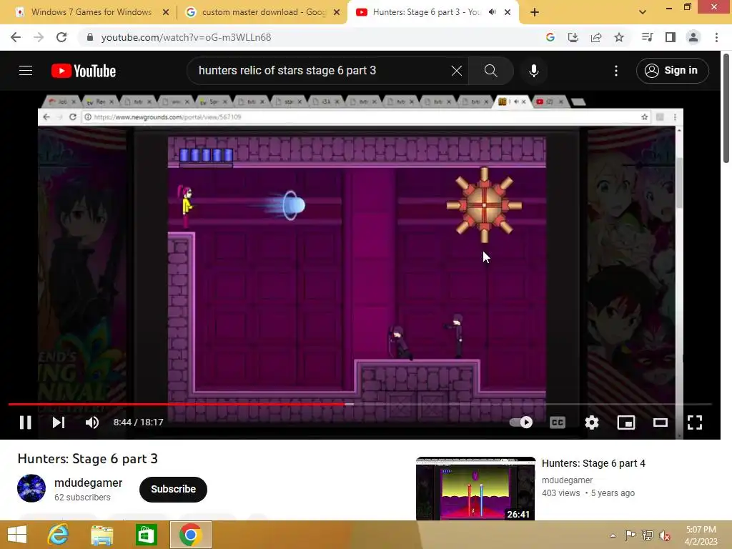Image resolution: width=732 pixels, height=549 pixels.
Task: Click the Chrome taskbar icon
Action: 190,535
